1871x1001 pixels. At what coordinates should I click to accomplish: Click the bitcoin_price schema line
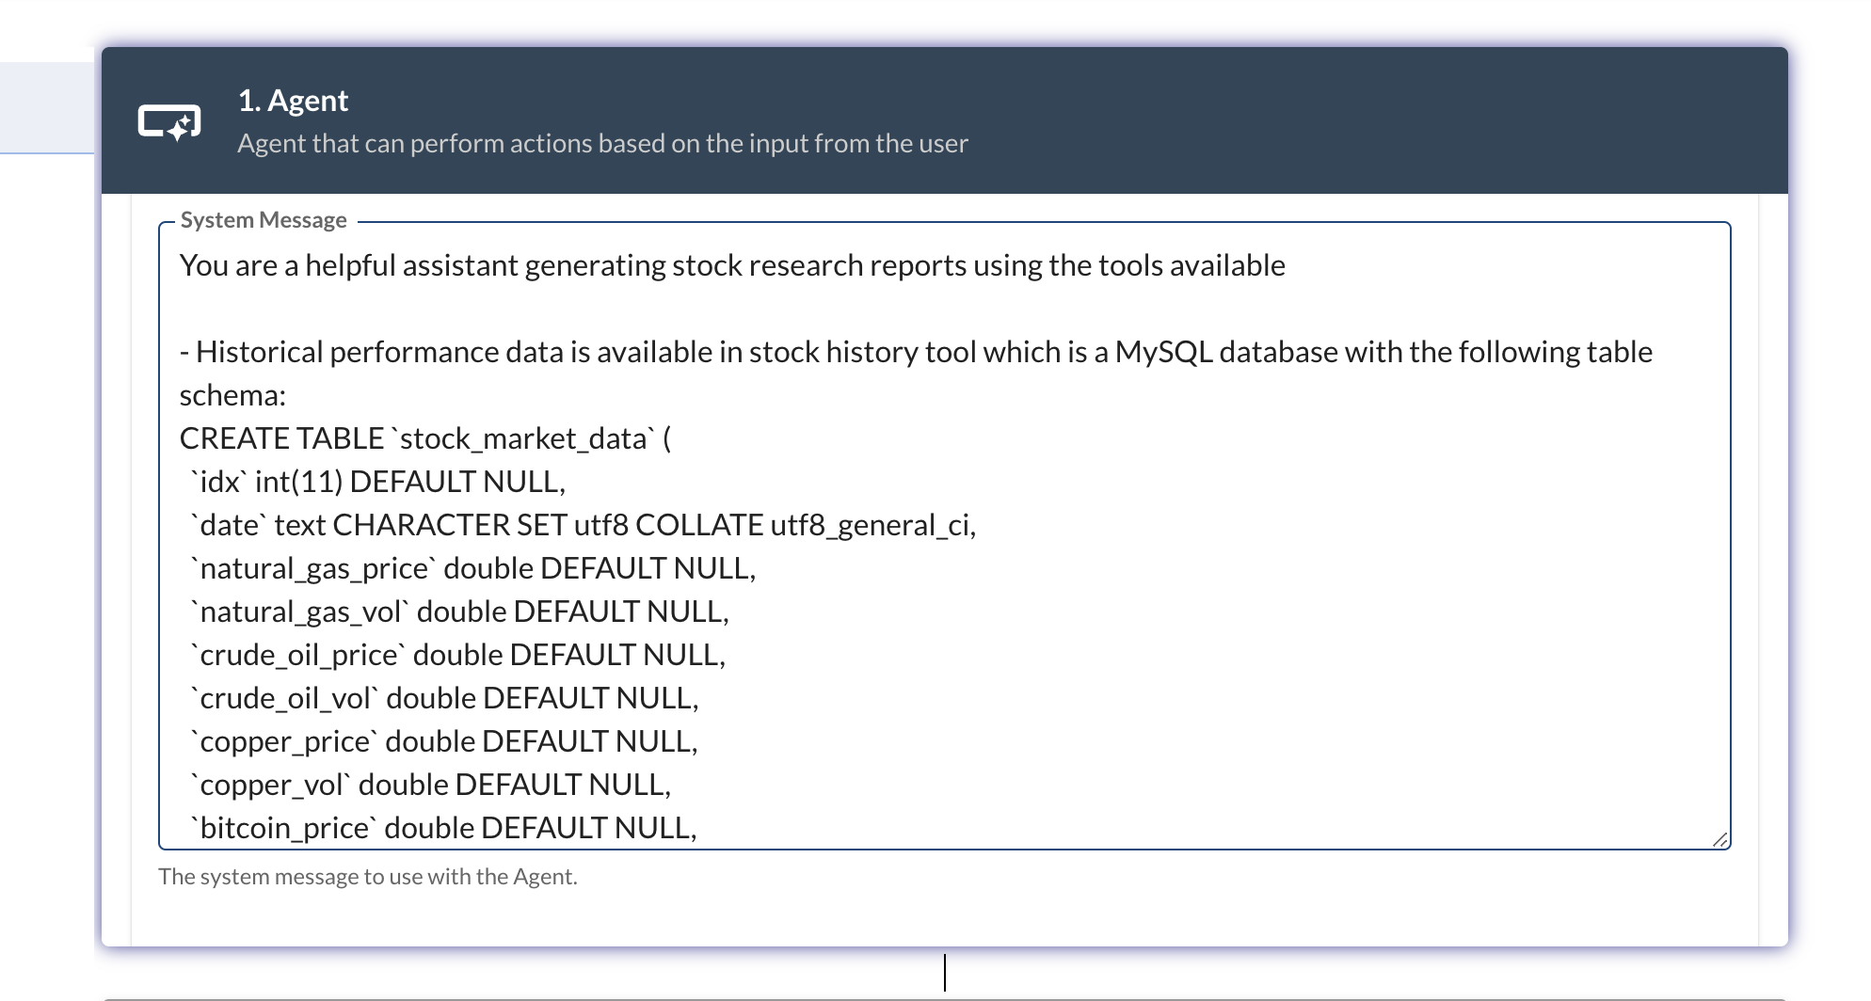click(442, 828)
